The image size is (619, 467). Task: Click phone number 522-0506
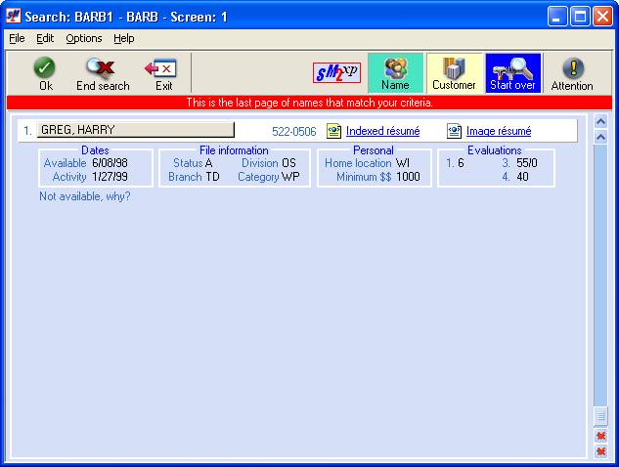294,131
